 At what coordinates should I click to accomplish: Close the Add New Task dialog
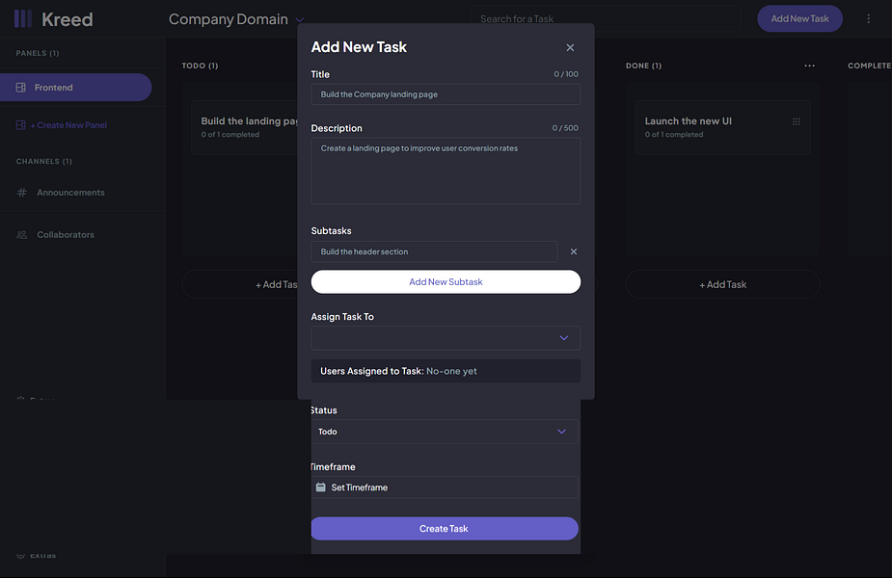click(x=570, y=48)
